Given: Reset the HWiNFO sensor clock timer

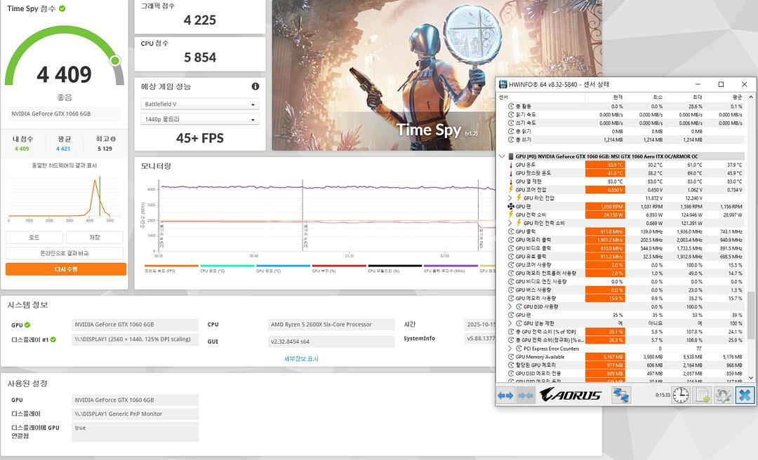Looking at the screenshot, I should coord(680,395).
